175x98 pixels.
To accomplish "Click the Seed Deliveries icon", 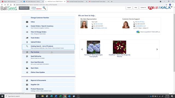I will (x=27, y=56).
